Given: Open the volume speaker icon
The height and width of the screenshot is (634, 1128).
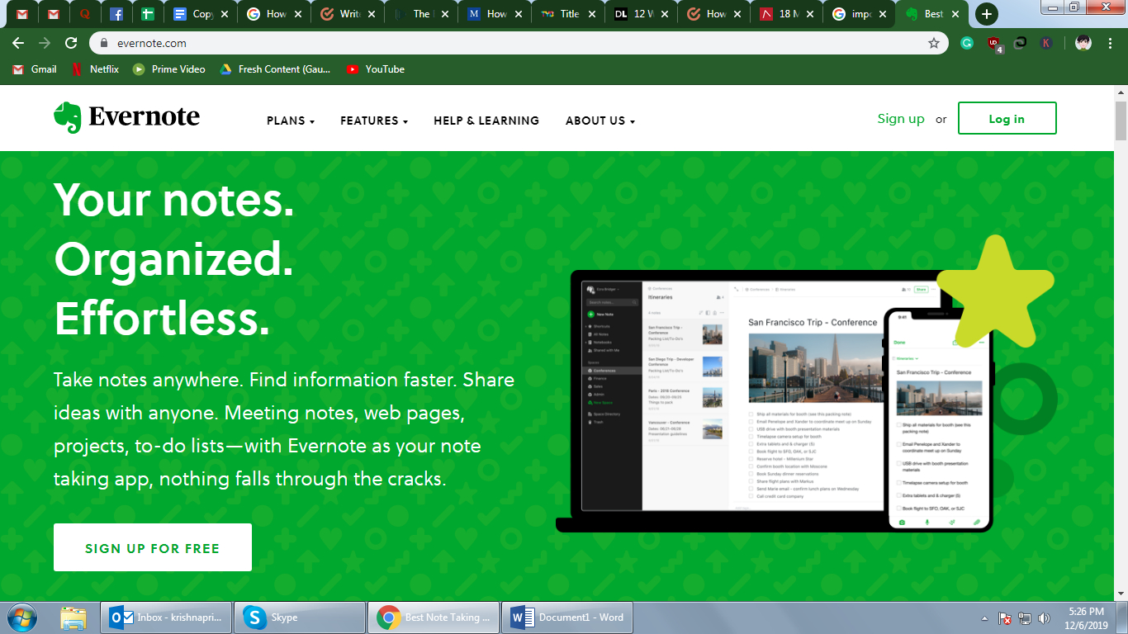Looking at the screenshot, I should [x=1044, y=617].
